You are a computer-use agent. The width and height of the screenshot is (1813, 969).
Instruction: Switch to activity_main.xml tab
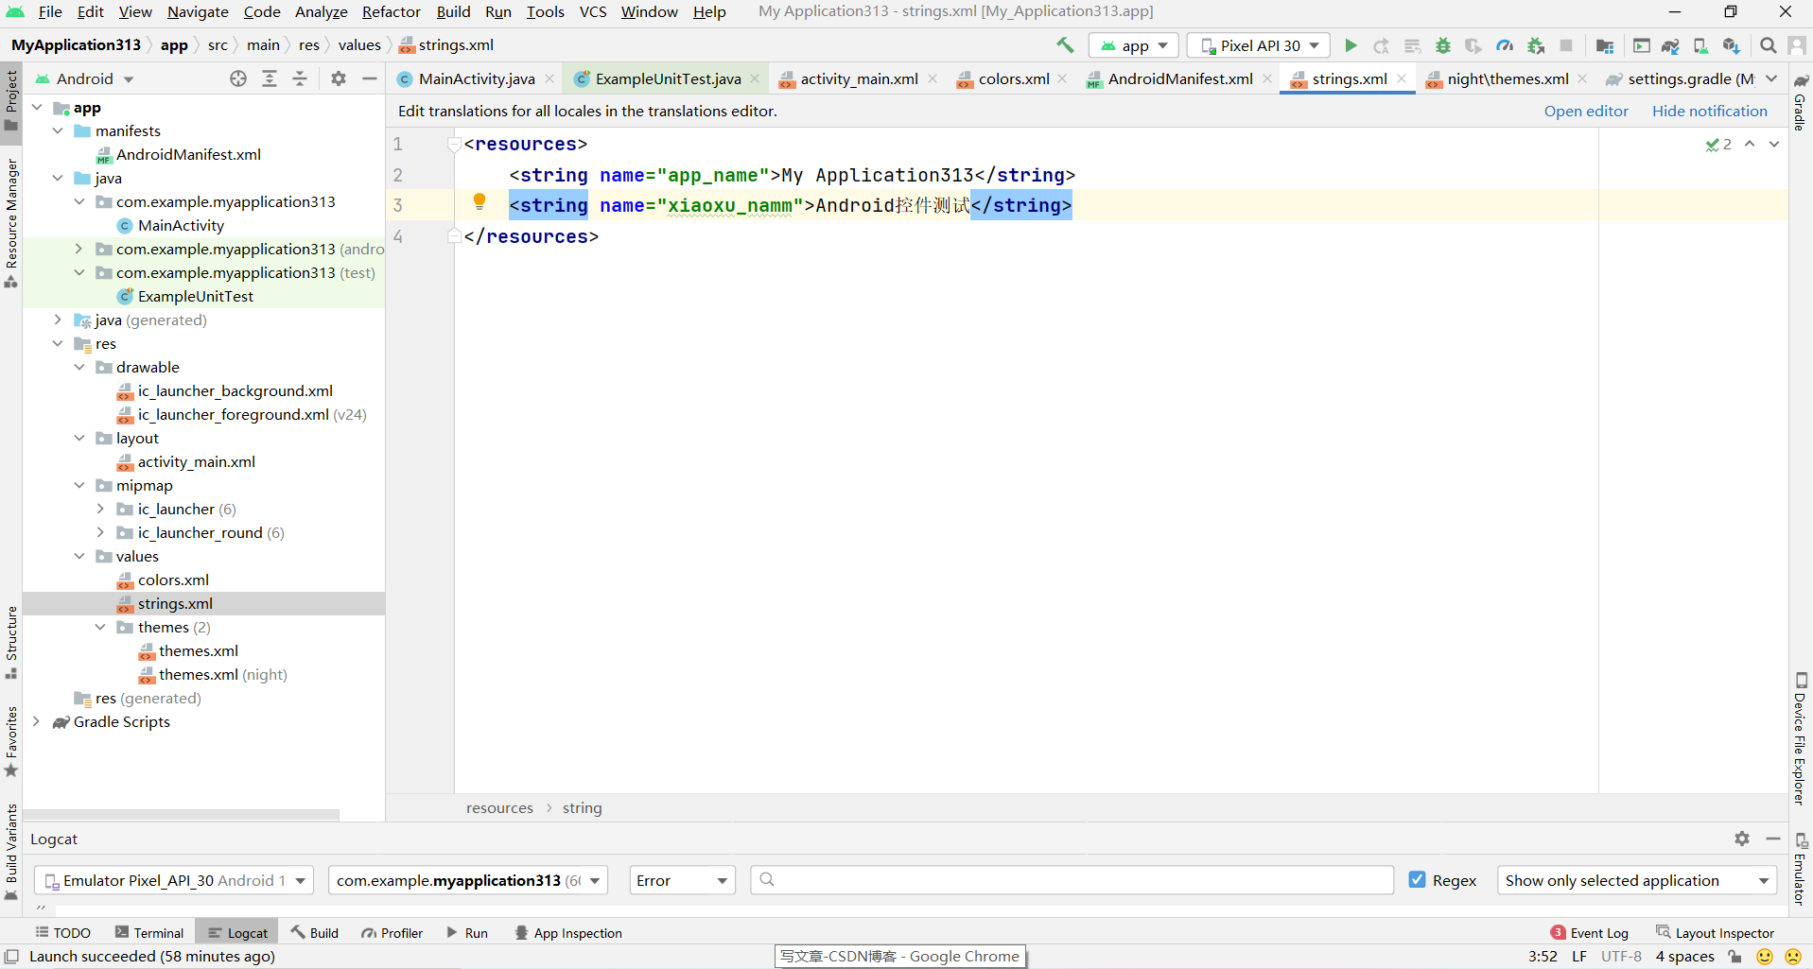[x=859, y=78]
